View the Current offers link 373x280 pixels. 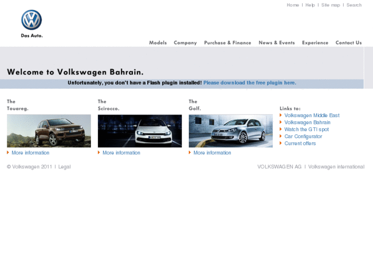coord(300,143)
